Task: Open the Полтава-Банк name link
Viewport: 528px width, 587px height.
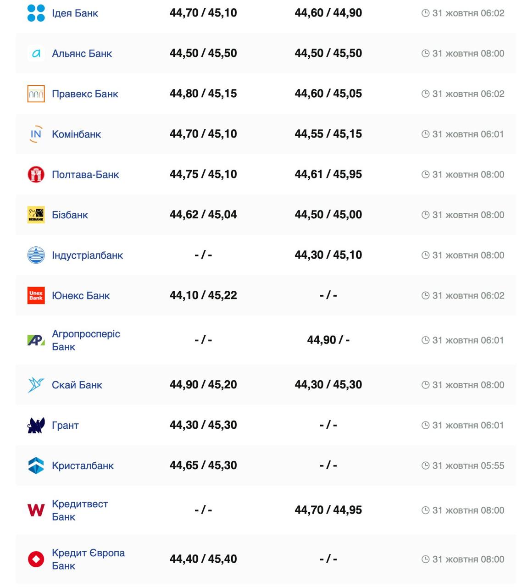Action: pos(85,175)
